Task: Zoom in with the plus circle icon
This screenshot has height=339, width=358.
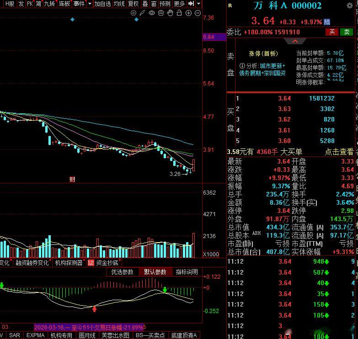Action: tap(188, 13)
